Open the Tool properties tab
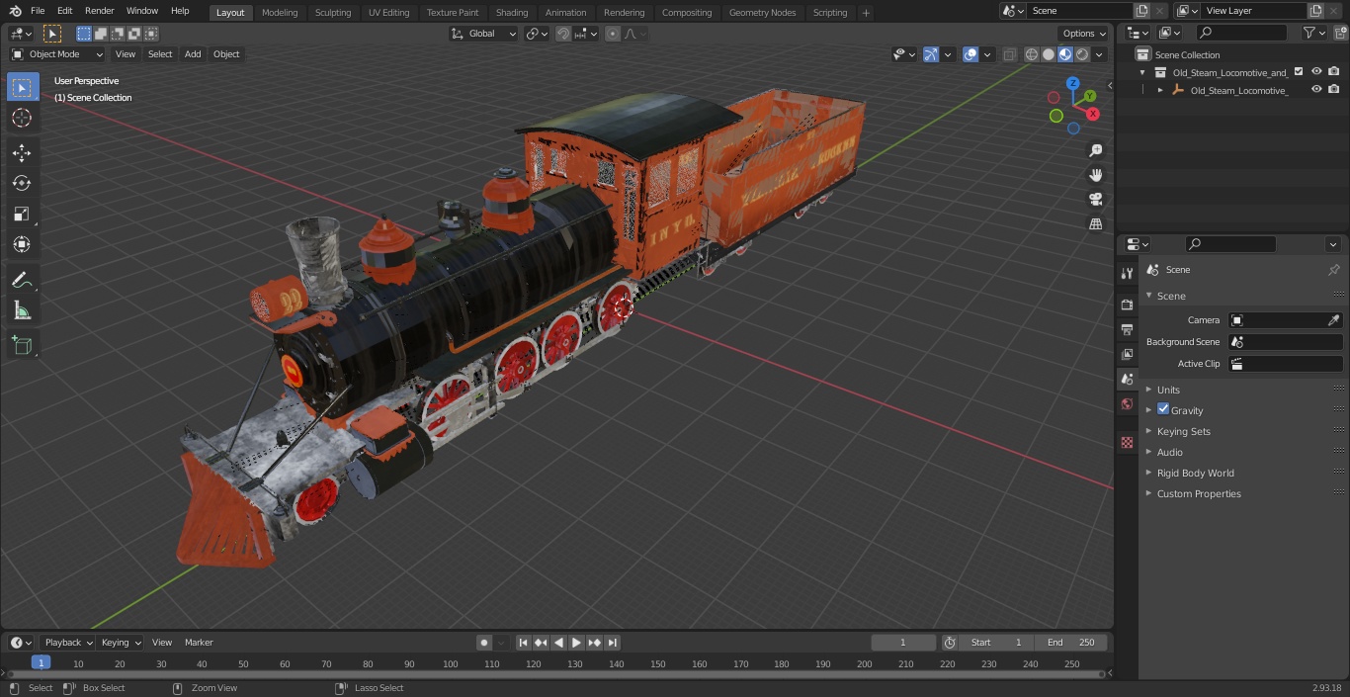 click(x=1127, y=273)
